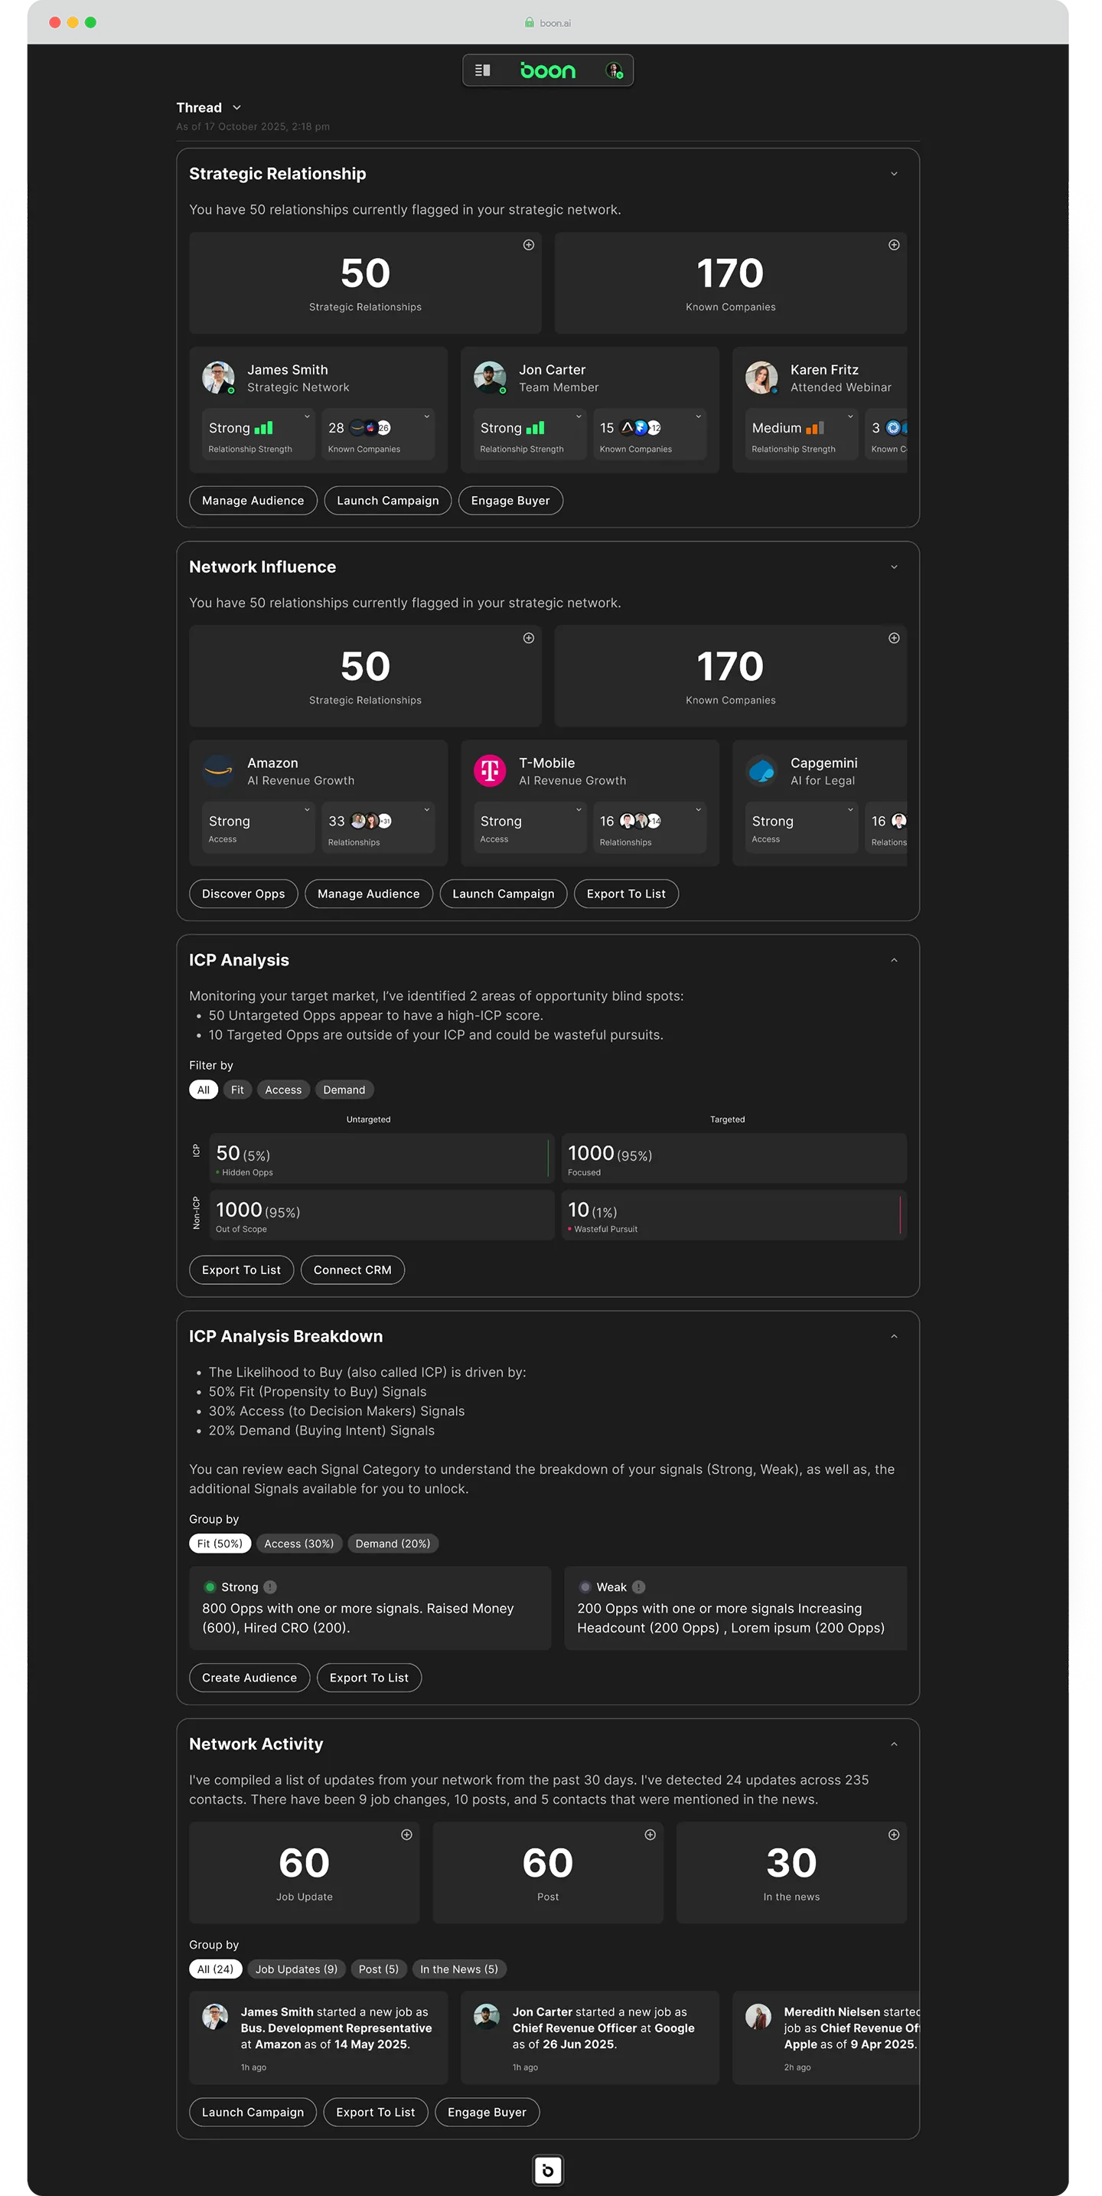Click Amazon's relationship avatars cluster
Image resolution: width=1102 pixels, height=2196 pixels.
pos(370,821)
